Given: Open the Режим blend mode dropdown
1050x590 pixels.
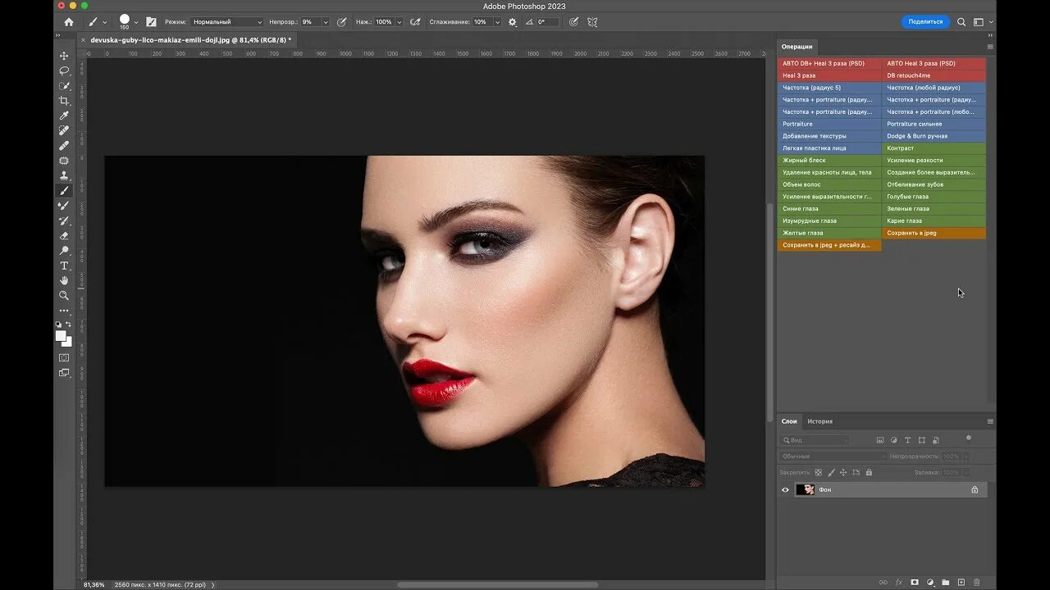Looking at the screenshot, I should pos(226,22).
